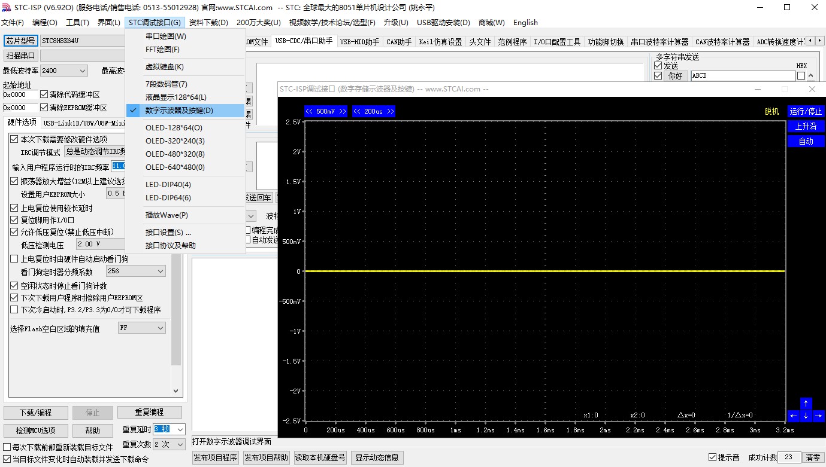Click the oscilloscope down arrow button
The image size is (826, 467).
coord(806,416)
